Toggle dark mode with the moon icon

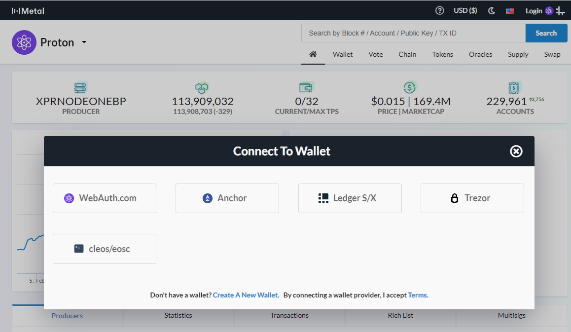click(491, 10)
